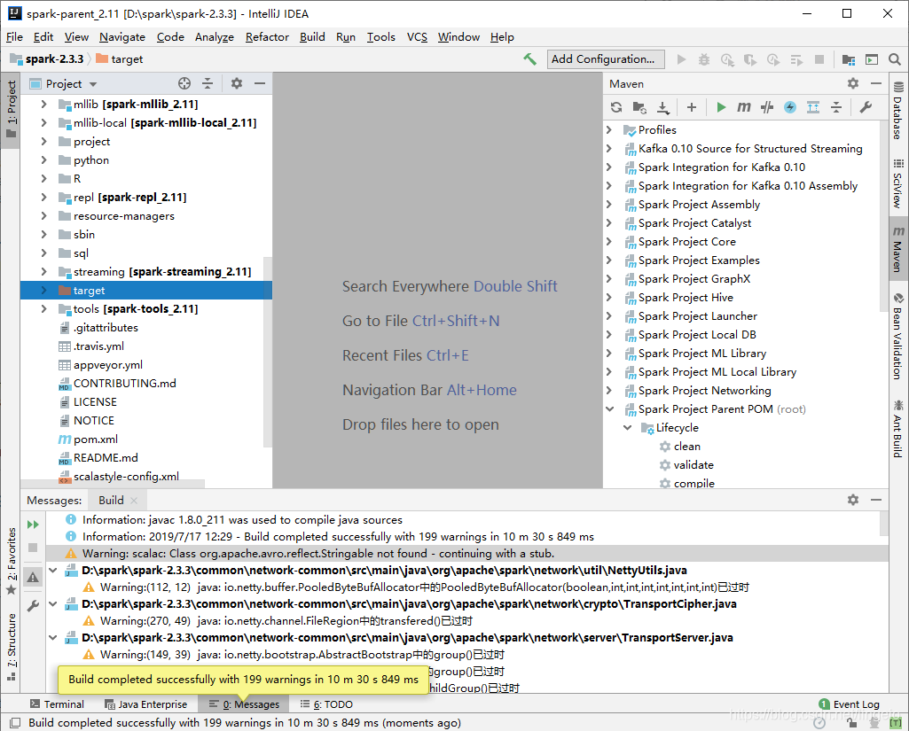
Task: Click wrench icon in Messages sidebar
Action: pos(33,606)
